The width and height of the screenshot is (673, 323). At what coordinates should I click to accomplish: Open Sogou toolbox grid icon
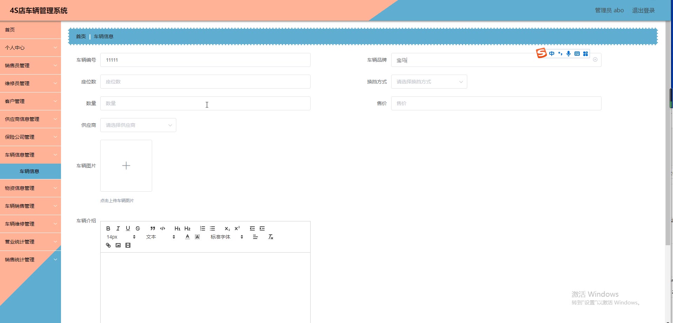point(585,54)
